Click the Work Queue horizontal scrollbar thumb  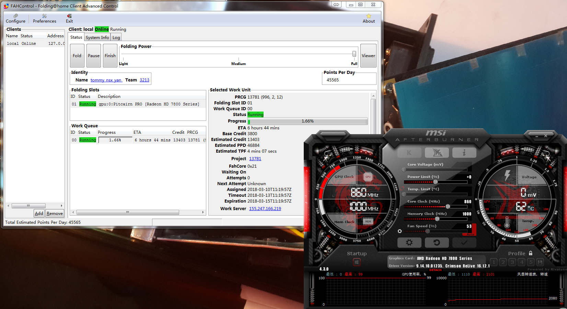pos(128,212)
